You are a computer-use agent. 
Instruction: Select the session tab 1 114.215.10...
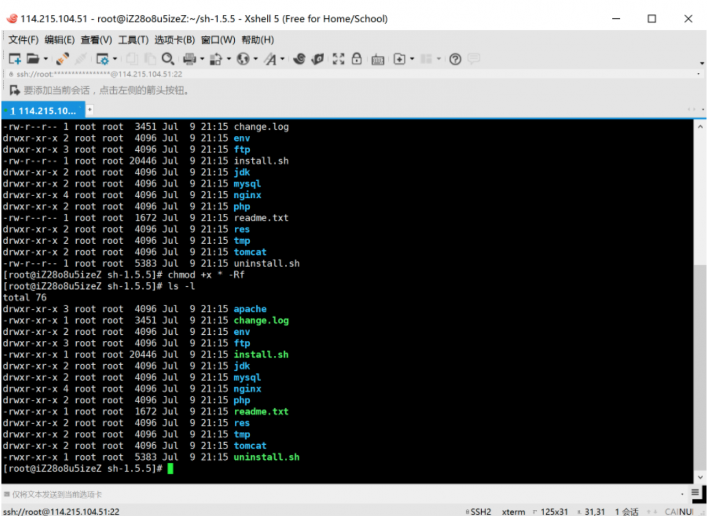point(43,110)
